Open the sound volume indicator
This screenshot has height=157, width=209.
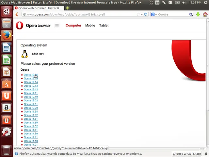pos(184,3)
